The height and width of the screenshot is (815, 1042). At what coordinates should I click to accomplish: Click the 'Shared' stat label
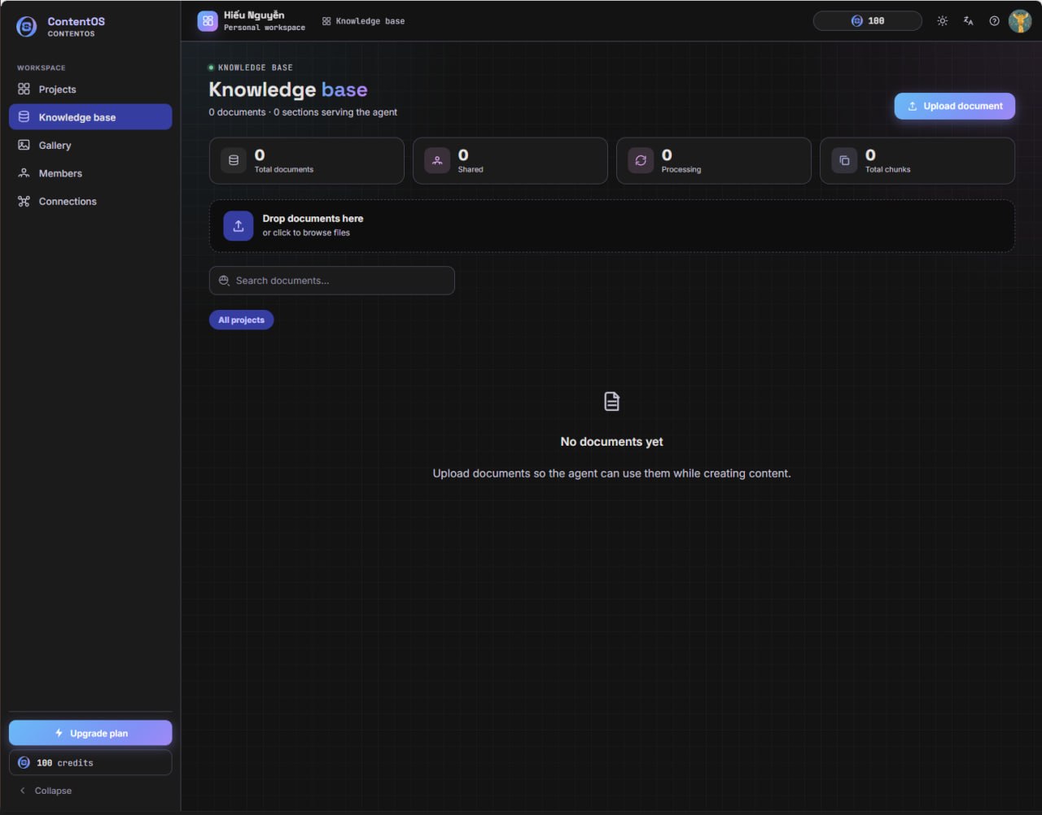pos(471,169)
